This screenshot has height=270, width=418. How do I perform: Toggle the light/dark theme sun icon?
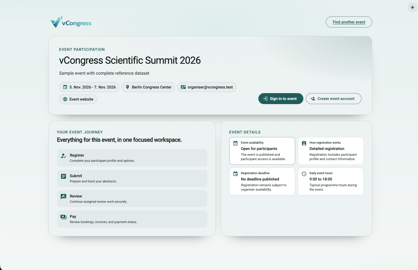(412, 7)
